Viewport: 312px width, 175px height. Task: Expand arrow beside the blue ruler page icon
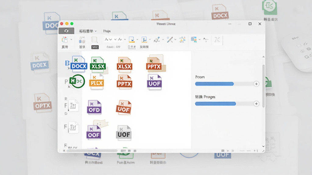[150, 39]
